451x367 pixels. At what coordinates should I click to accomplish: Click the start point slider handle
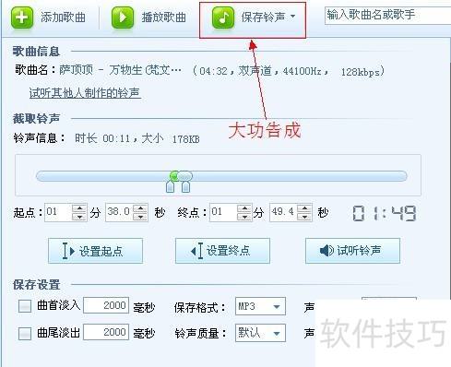pyautogui.click(x=170, y=186)
